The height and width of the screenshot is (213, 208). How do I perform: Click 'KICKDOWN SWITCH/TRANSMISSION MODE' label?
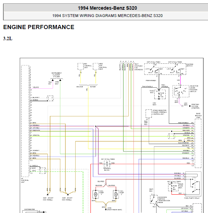[x=164, y=200]
